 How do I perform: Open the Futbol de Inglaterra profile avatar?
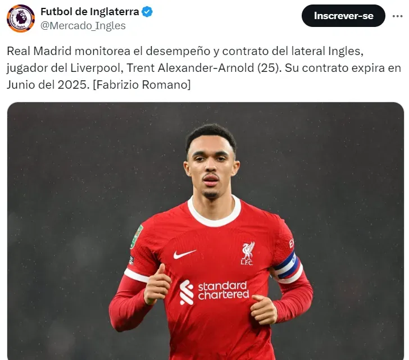[x=21, y=19]
